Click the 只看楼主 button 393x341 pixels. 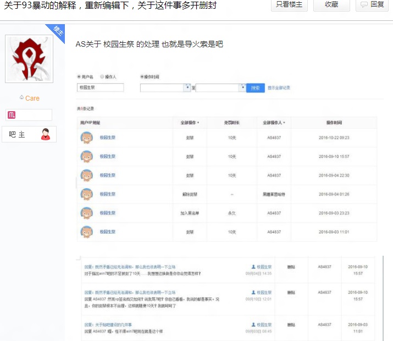tap(289, 5)
